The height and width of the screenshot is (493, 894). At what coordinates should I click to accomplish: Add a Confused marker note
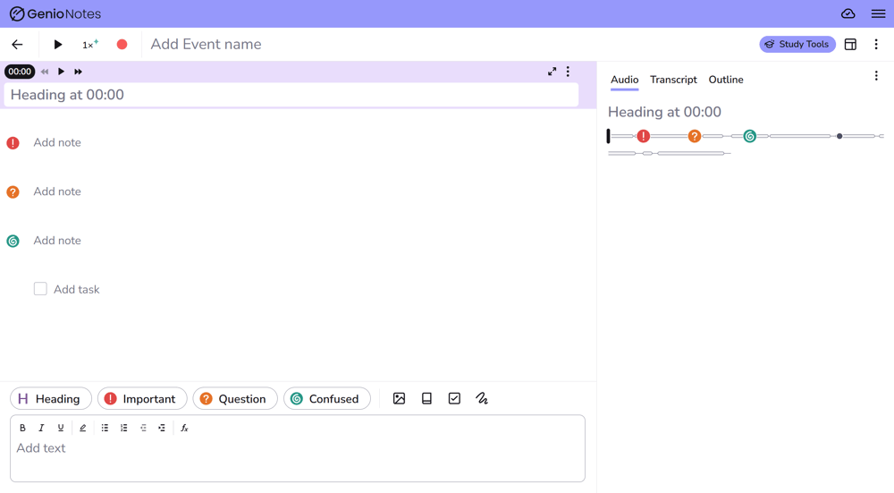[x=326, y=398]
